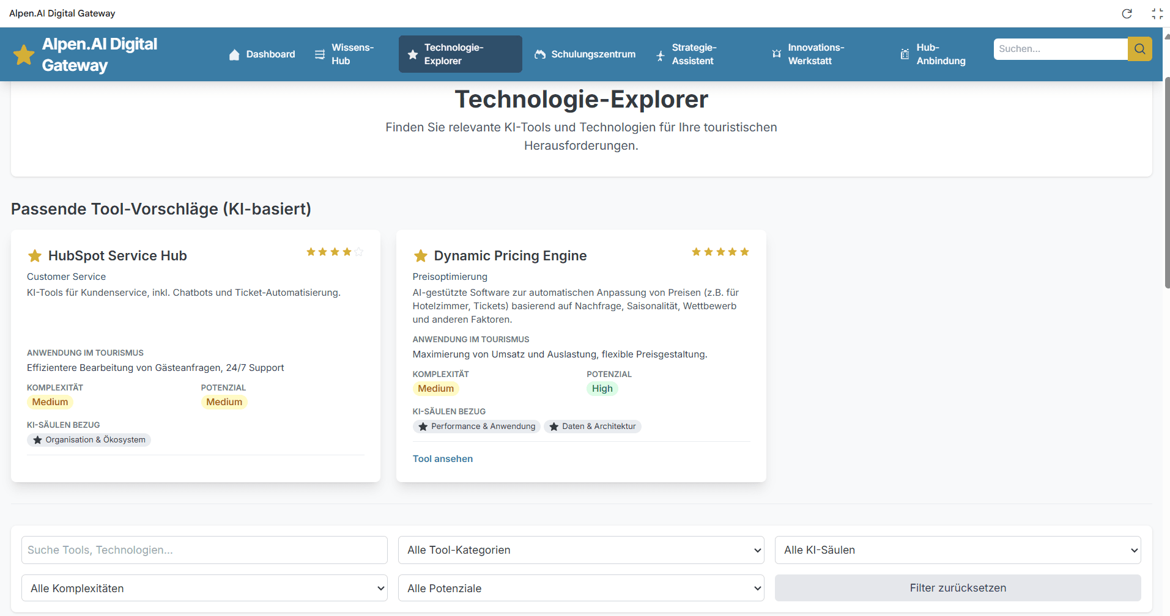The height and width of the screenshot is (616, 1170).
Task: Click the Suche Tools, Technologien field
Action: pyautogui.click(x=204, y=550)
